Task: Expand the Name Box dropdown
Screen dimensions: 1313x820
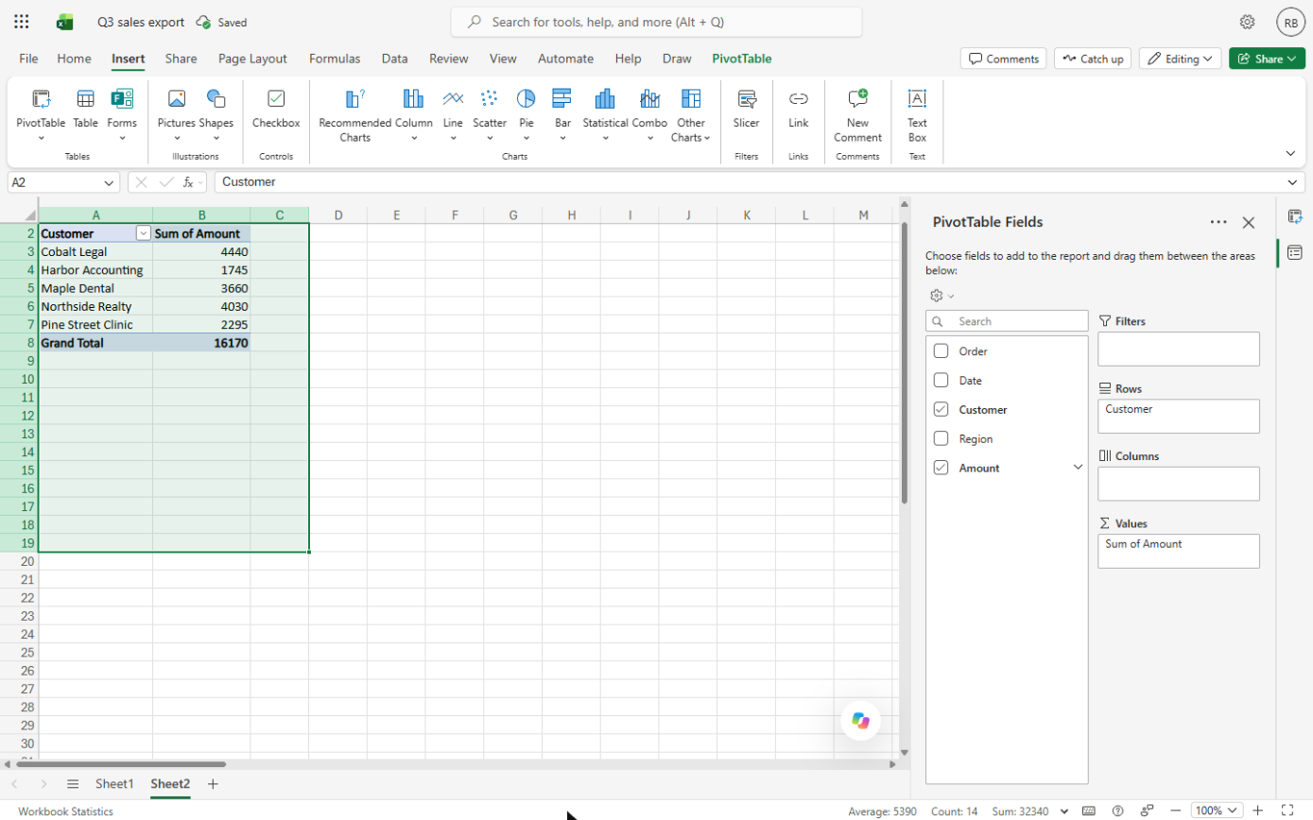Action: pos(109,182)
